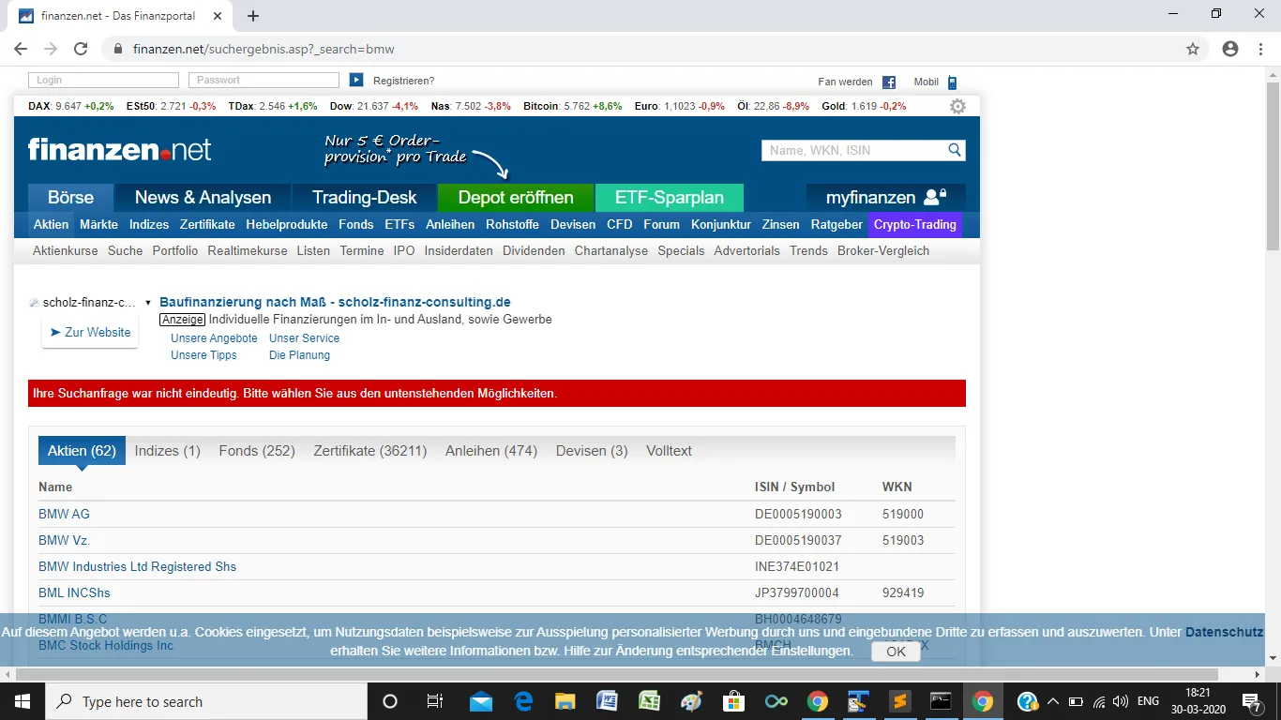View site info via the padlock icon
1281x720 pixels.
click(x=118, y=49)
